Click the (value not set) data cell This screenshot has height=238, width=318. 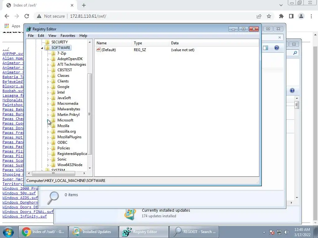(x=183, y=50)
